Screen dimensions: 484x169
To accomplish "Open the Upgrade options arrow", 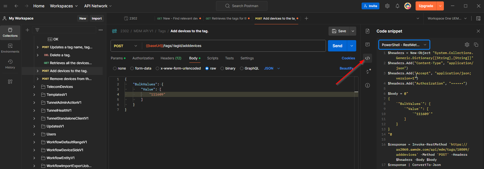I will coord(440,6).
